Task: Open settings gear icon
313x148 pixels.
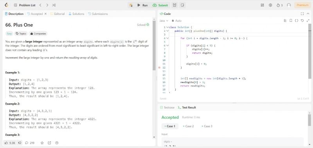Action: click(x=270, y=5)
